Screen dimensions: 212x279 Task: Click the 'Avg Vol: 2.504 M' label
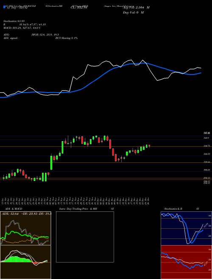tap(136, 8)
